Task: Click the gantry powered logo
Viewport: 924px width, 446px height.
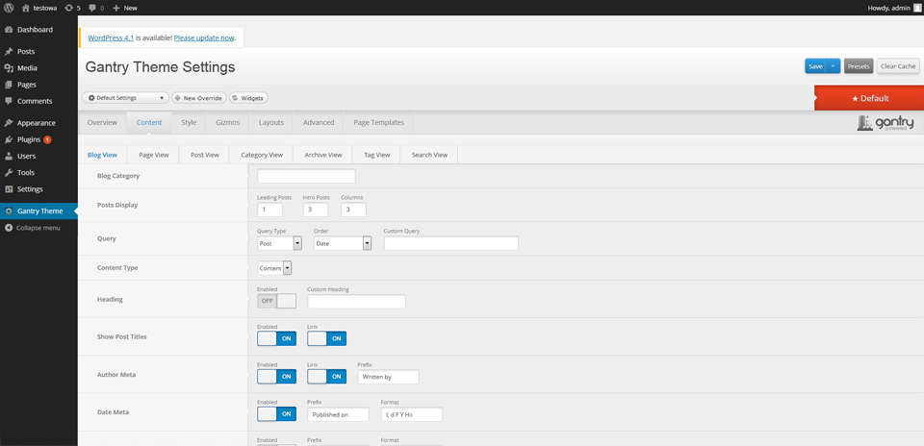Action: (x=885, y=123)
